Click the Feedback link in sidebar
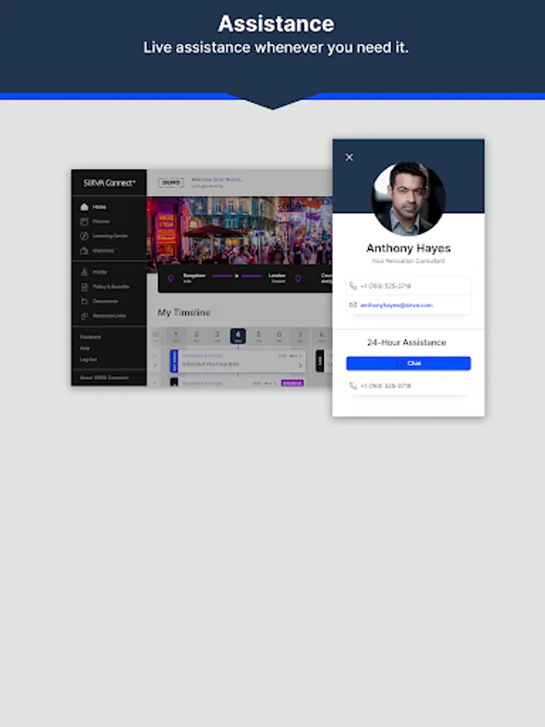Viewport: 545px width, 727px height. coord(90,337)
